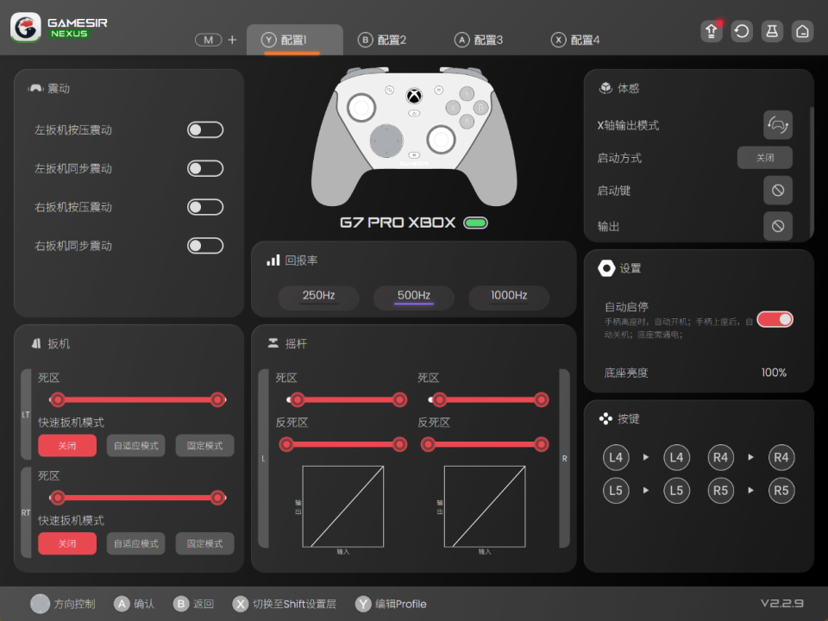The image size is (828, 621).
Task: Click the M mode pill button
Action: pos(209,40)
